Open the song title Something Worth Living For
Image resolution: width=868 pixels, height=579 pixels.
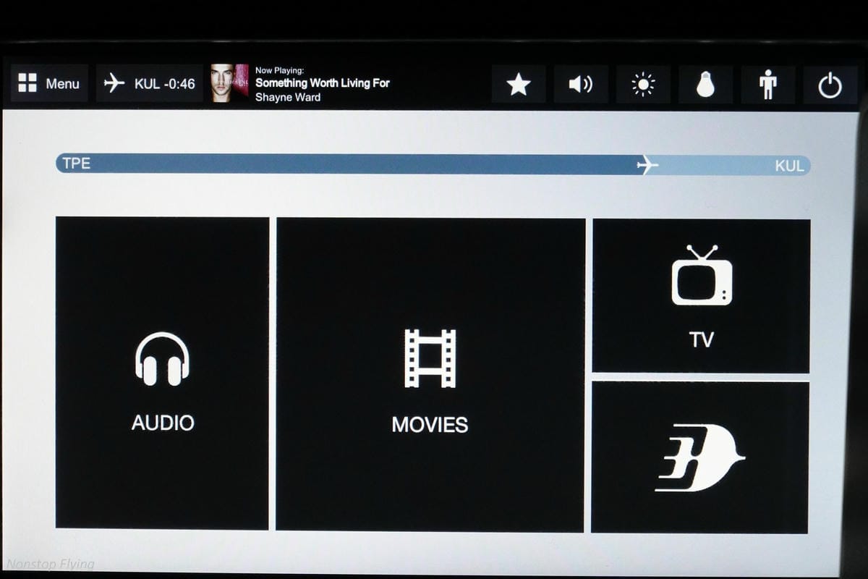322,83
